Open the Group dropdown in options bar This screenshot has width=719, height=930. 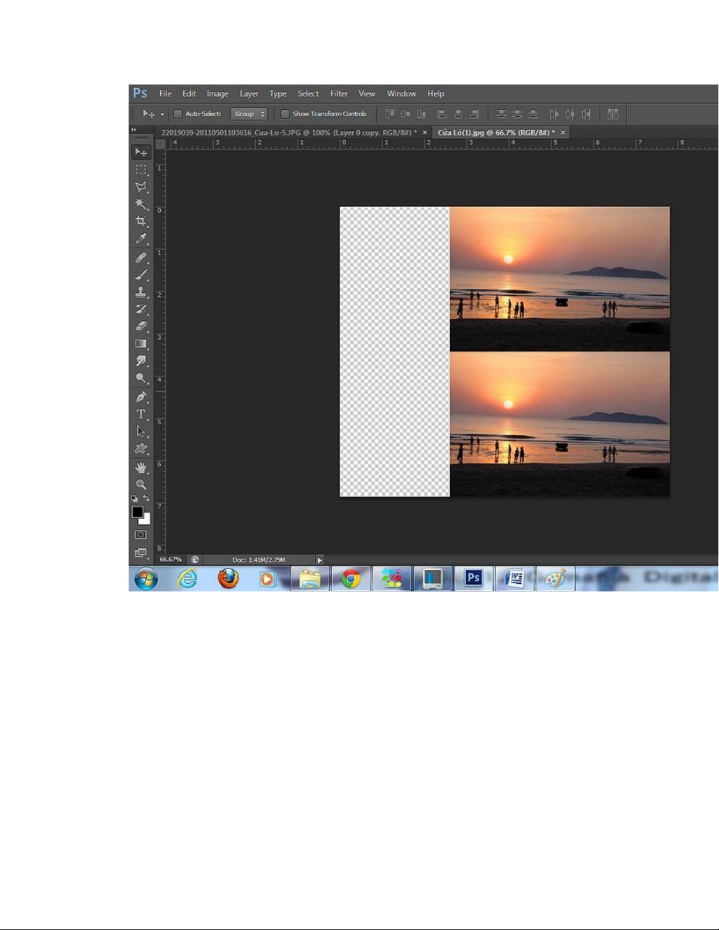coord(249,114)
